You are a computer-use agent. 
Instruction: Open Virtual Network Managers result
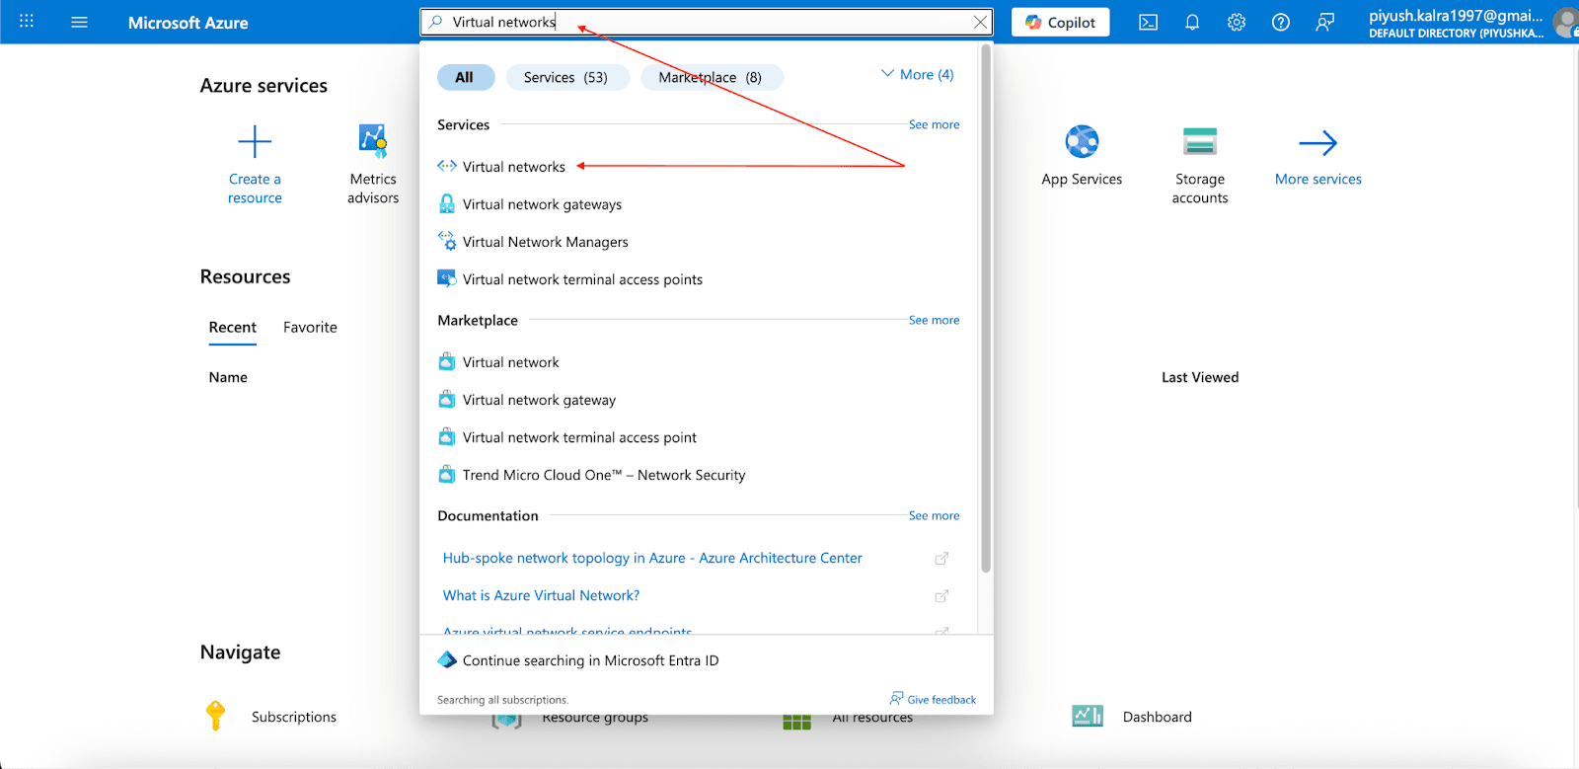coord(545,242)
